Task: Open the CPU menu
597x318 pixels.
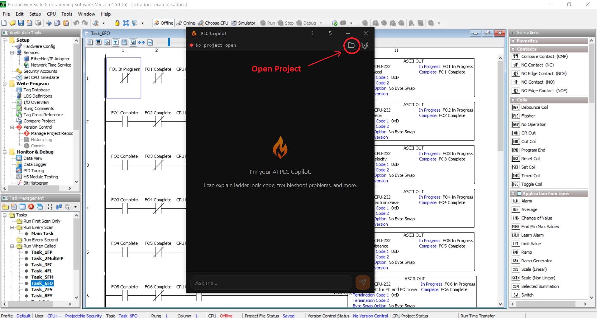Action: [51, 14]
